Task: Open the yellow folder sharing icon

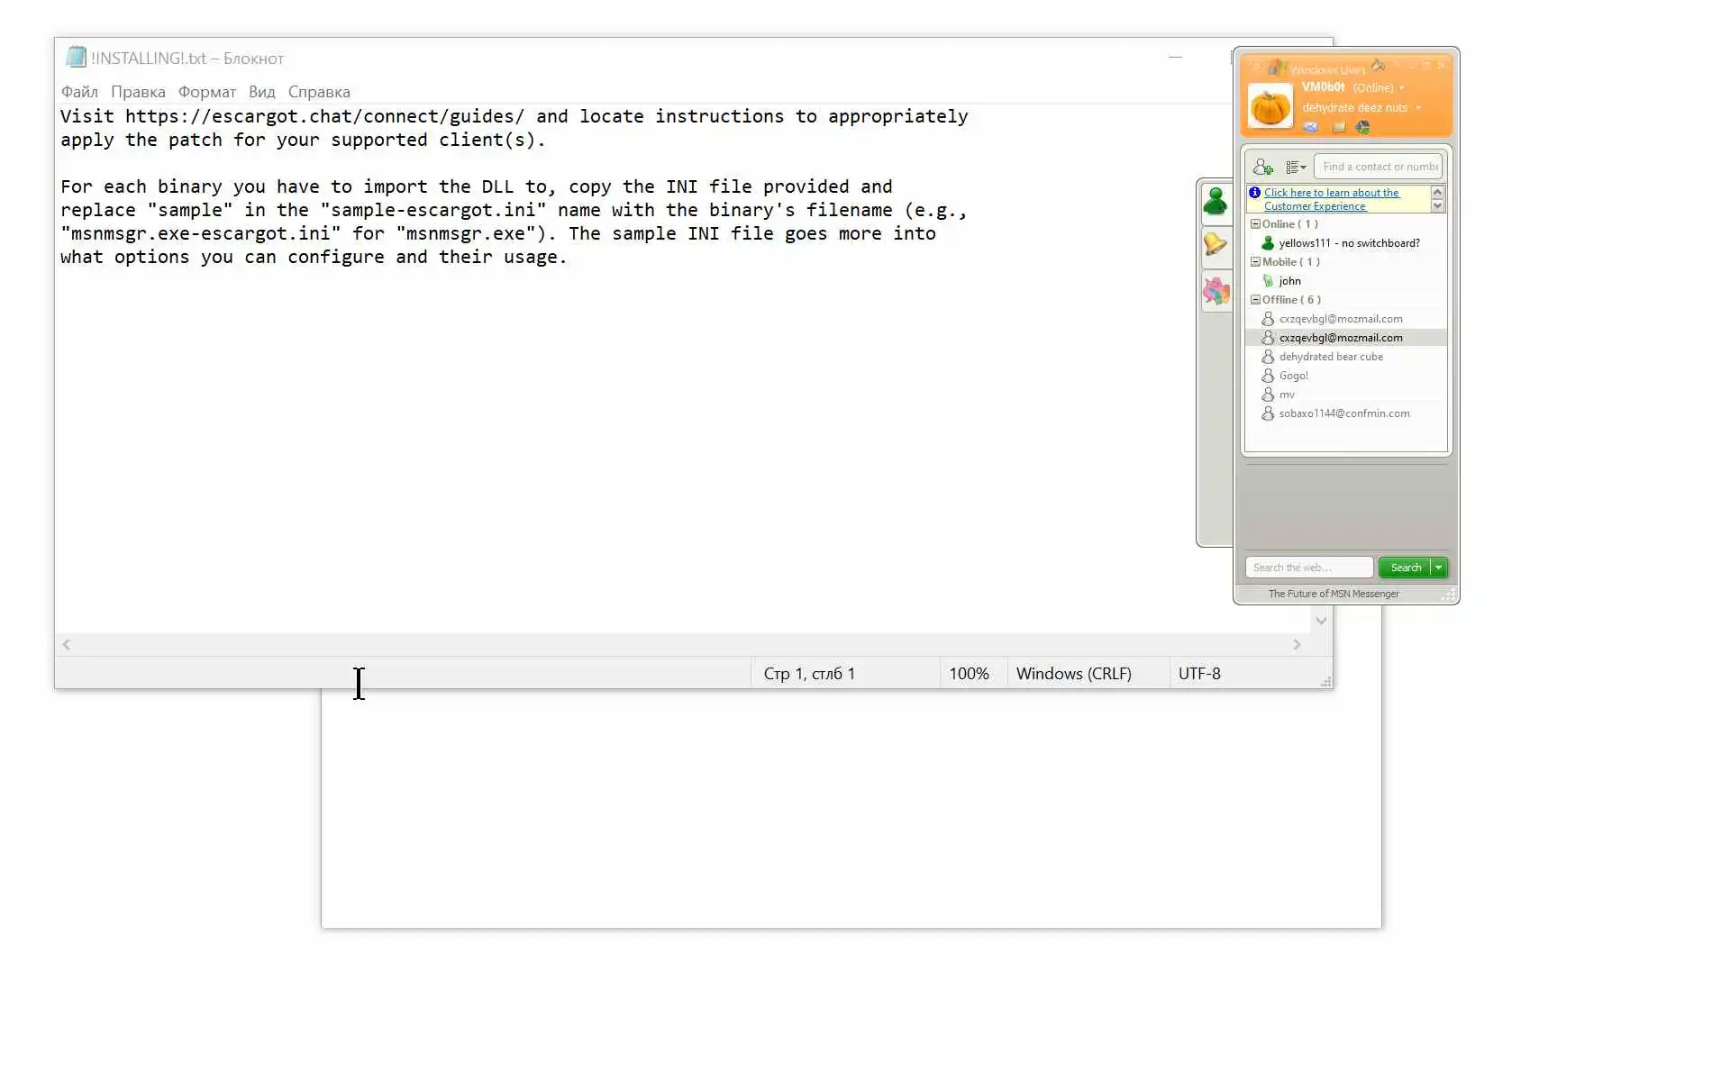Action: pyautogui.click(x=1338, y=127)
